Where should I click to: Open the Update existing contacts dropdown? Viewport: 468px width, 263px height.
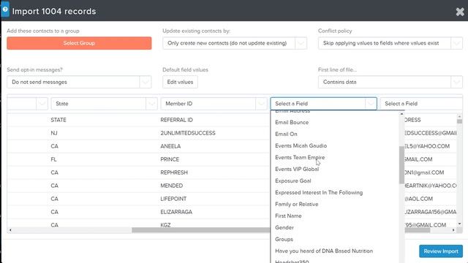coord(235,43)
